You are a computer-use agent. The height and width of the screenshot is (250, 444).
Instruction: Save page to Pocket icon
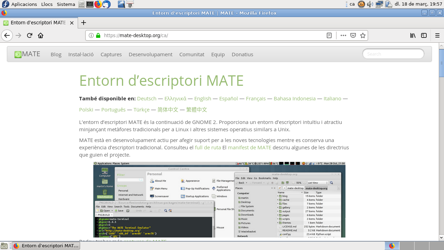pos(353,35)
